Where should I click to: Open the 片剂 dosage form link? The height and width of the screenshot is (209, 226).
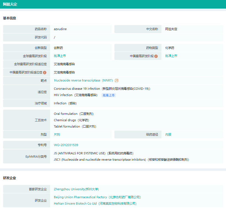point(57,135)
